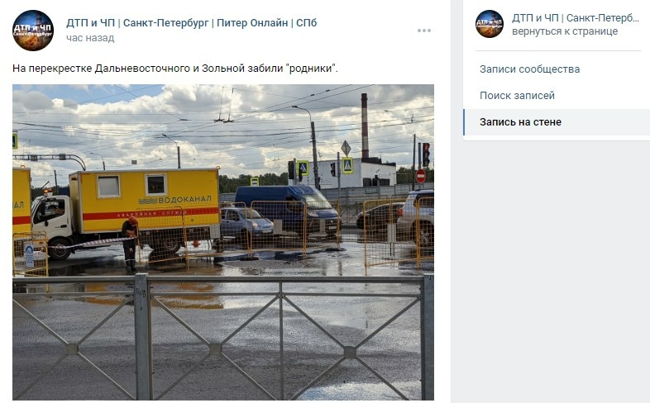
Task: Click the sidebar community avatar
Action: tap(490, 24)
